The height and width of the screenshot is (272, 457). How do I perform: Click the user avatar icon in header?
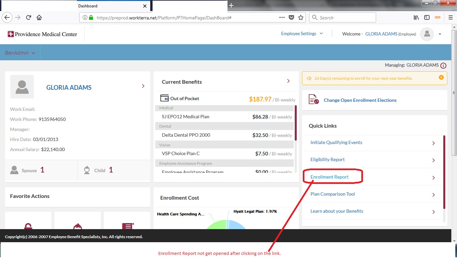(427, 34)
